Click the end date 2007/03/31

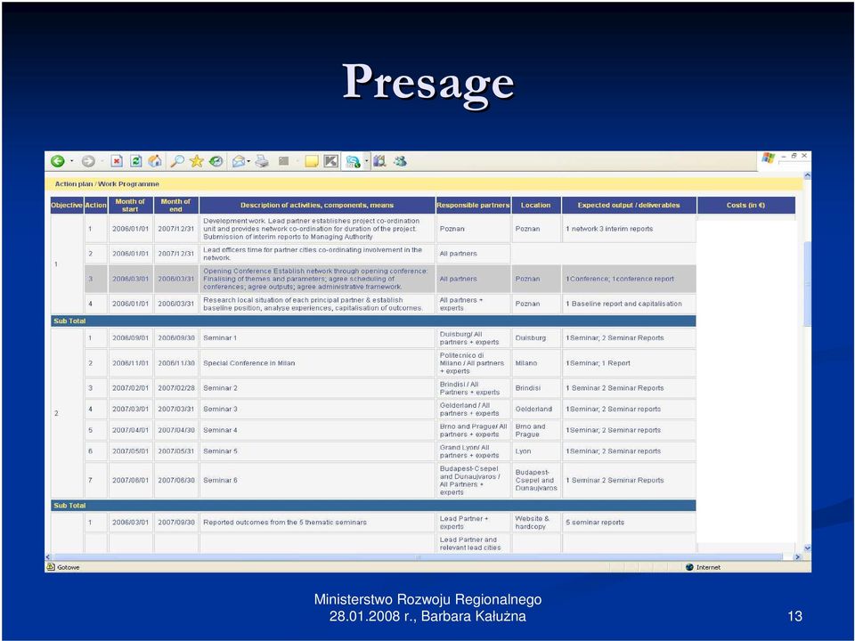pos(175,410)
